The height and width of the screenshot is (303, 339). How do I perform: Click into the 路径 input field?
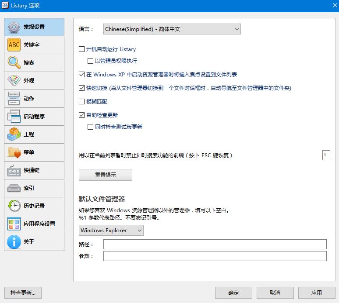click(x=215, y=244)
